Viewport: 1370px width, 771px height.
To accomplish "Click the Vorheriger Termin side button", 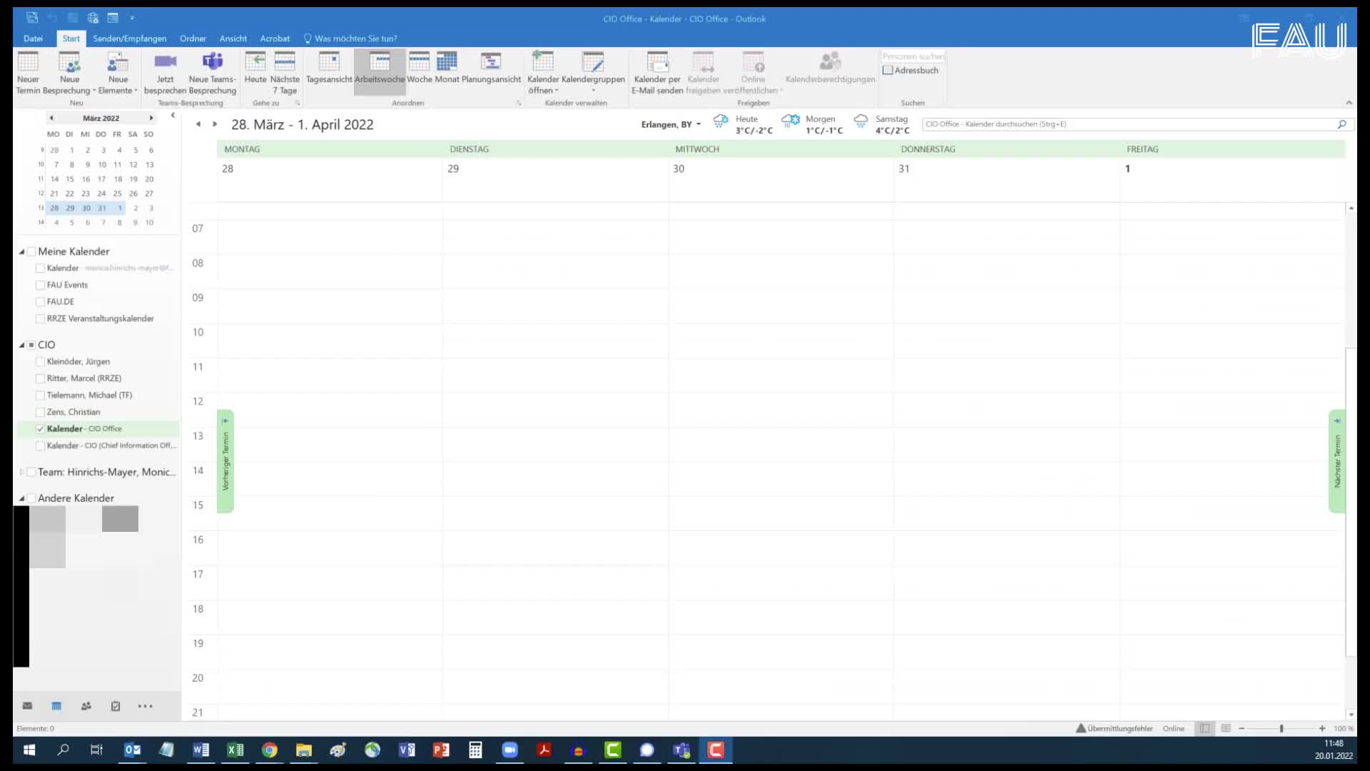I will [x=225, y=461].
